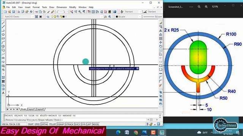Viewport: 243px width, 136px height.
Task: Click the black ByLayer color swatch
Action: coord(117,17)
